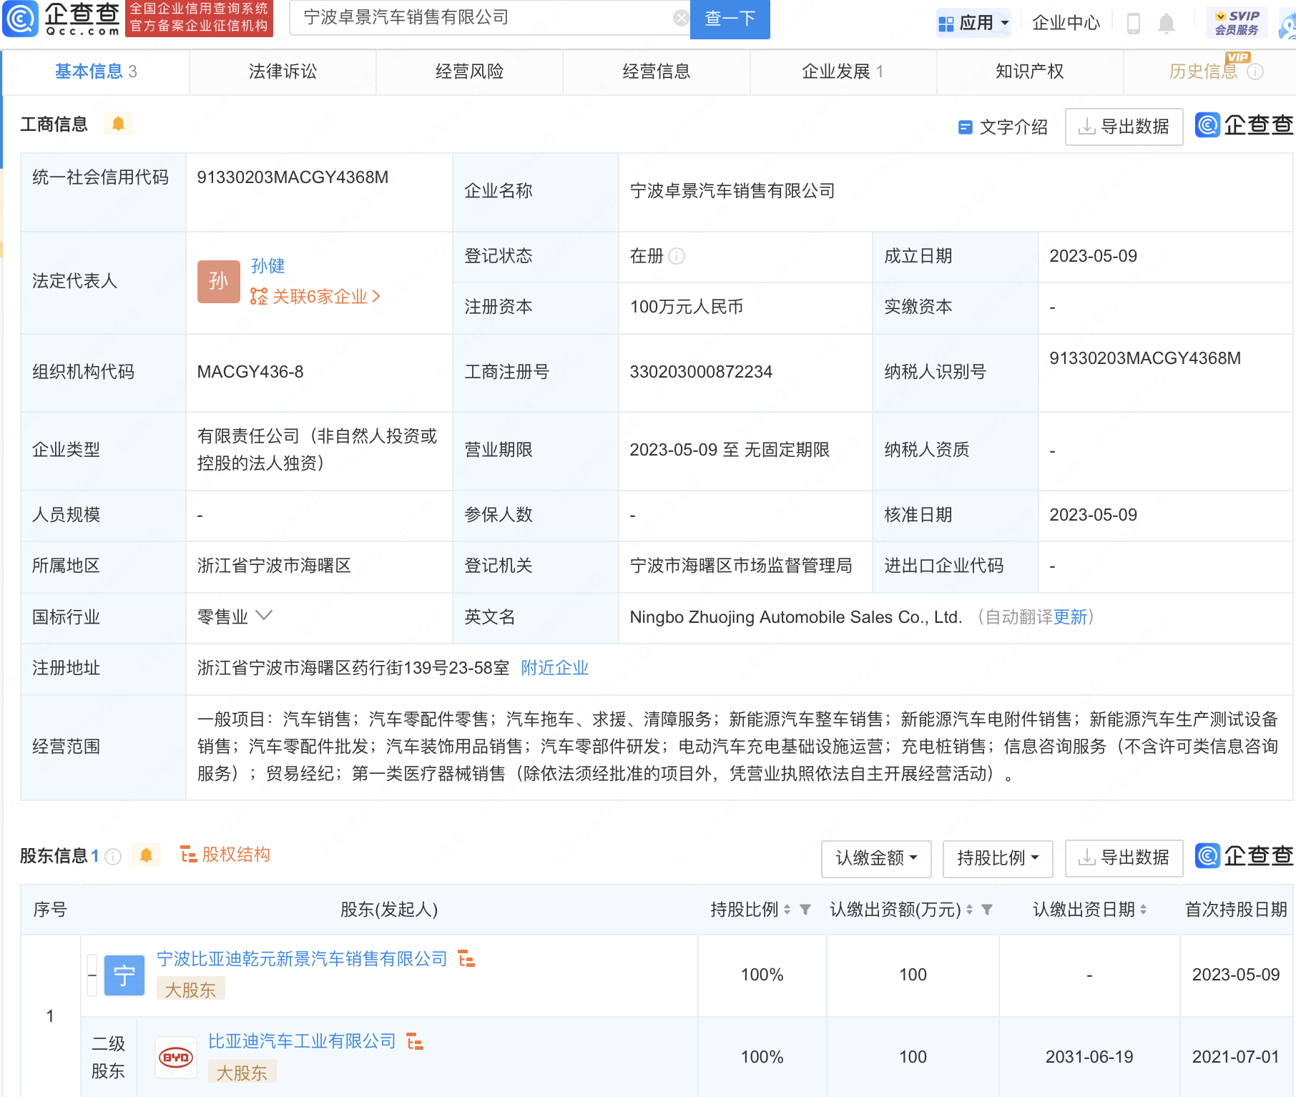Toggle the 文字介绍 view
This screenshot has width=1296, height=1097.
click(1003, 127)
